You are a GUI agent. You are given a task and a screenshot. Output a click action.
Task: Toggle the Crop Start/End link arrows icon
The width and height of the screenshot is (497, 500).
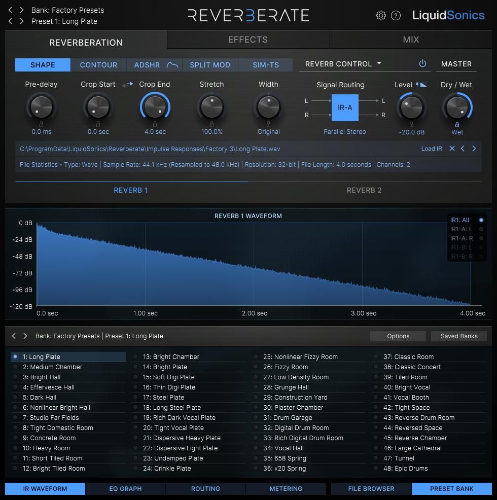[x=128, y=84]
